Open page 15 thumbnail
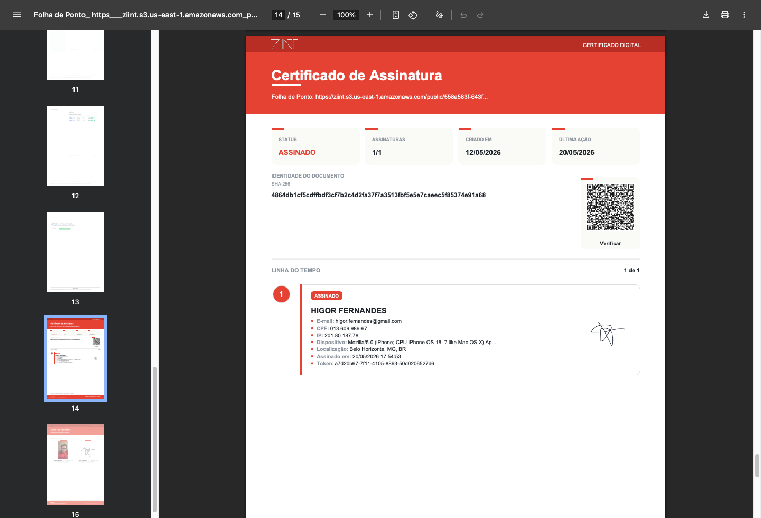Screen dimensions: 761x518 [76, 465]
